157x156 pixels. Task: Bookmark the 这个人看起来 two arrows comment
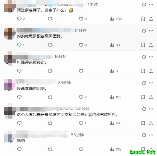(143, 123)
